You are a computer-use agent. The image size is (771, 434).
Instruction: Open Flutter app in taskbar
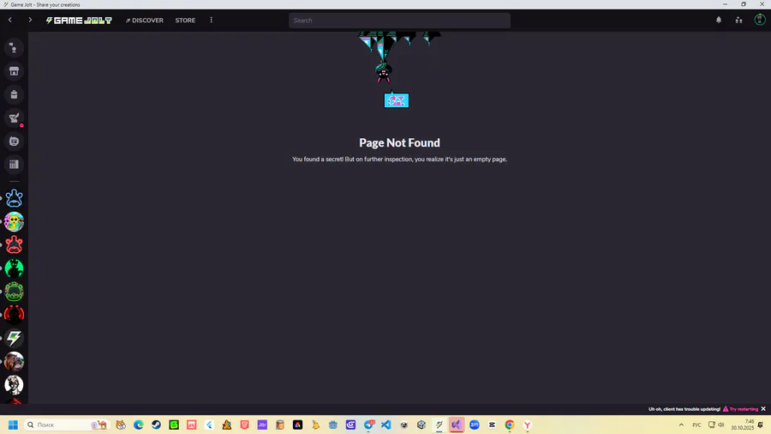pyautogui.click(x=210, y=425)
